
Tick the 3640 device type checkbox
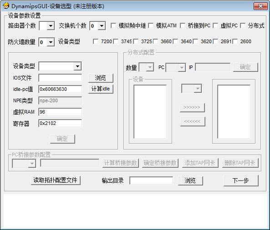175,41
